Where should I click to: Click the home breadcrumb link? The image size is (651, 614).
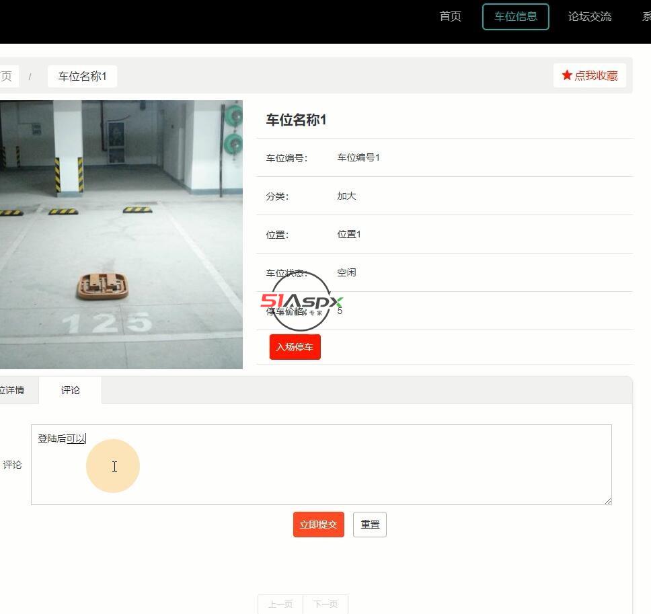click(7, 77)
